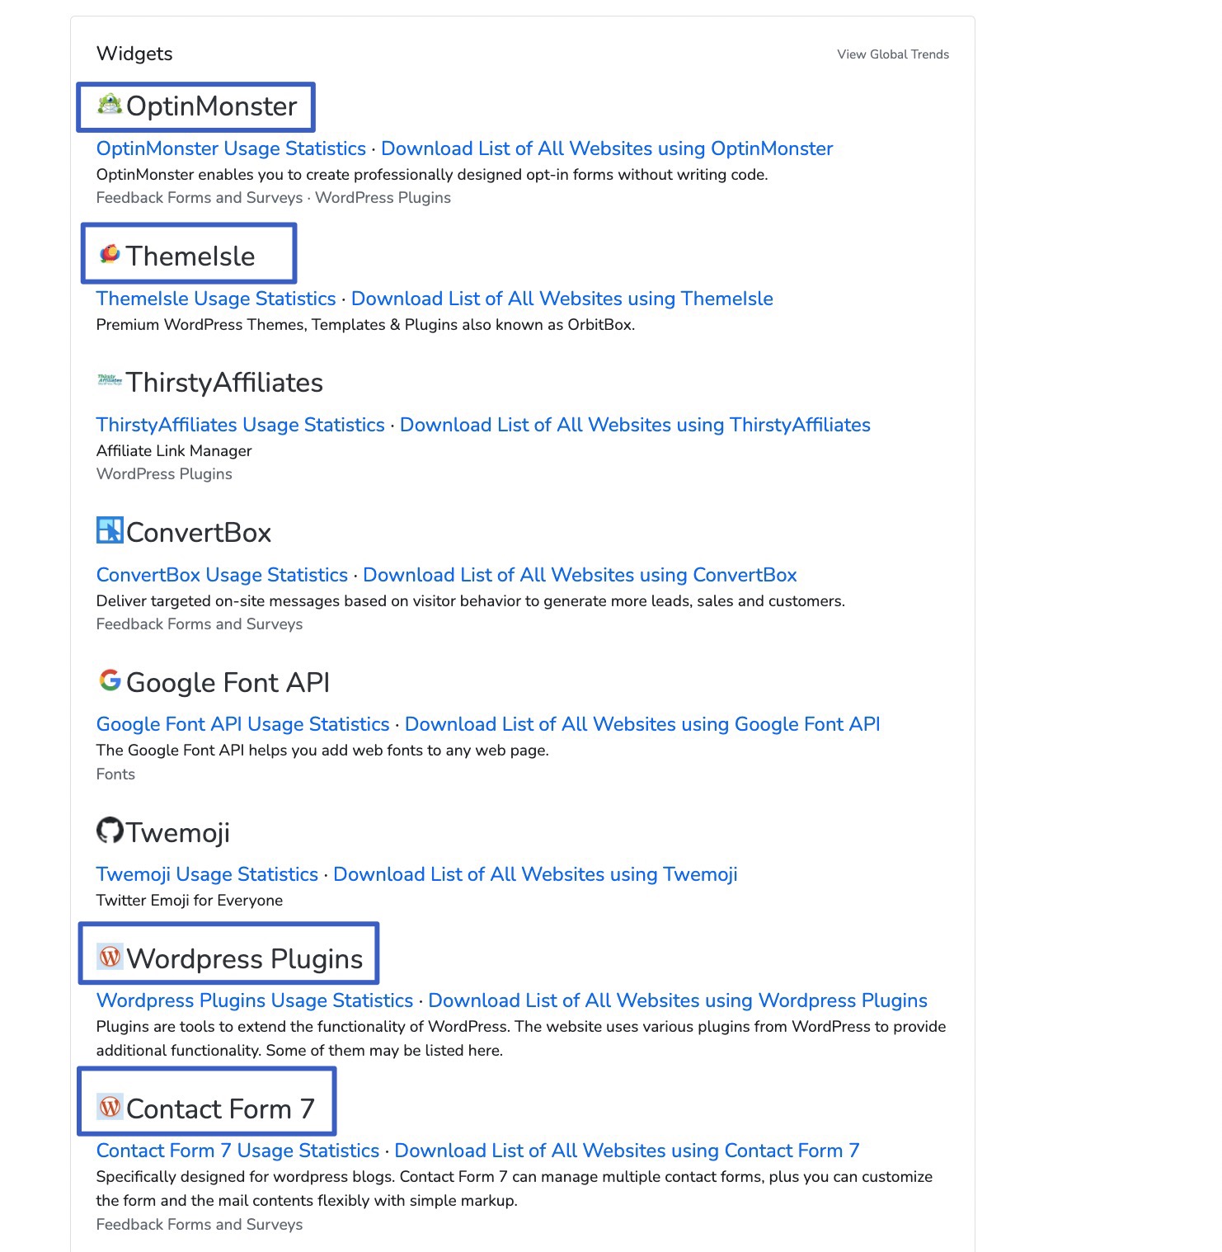Download List of All Websites using OptinMonster
This screenshot has height=1252, width=1222.
pos(608,148)
